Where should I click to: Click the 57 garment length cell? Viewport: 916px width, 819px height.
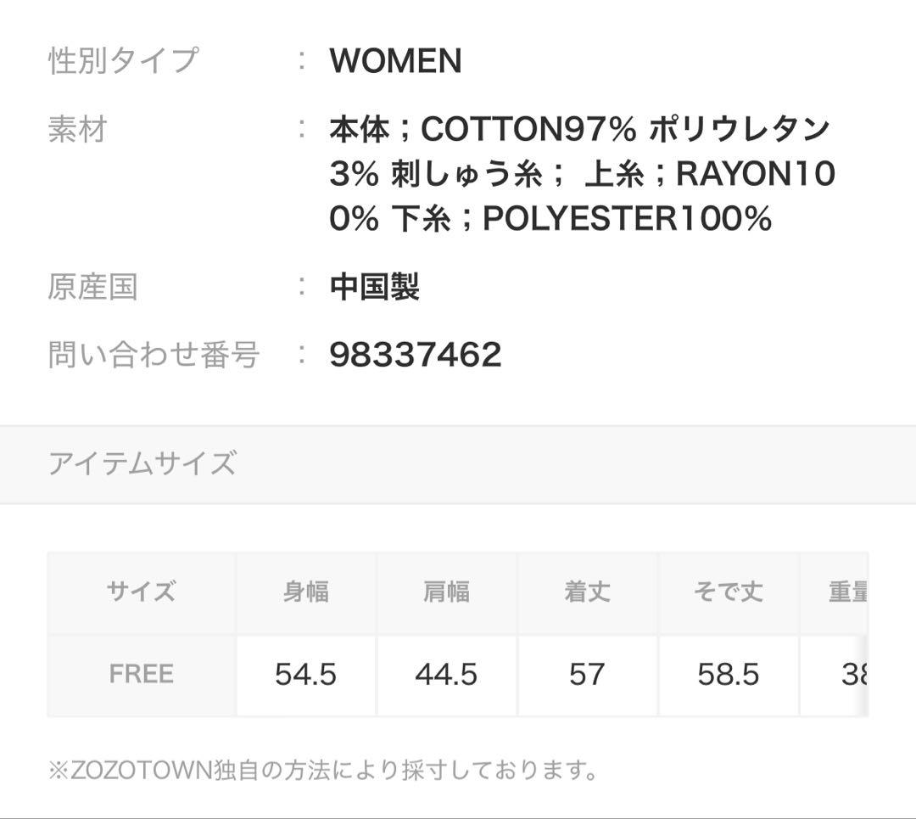click(588, 674)
